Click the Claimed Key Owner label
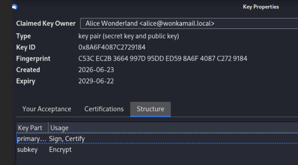 coord(46,23)
